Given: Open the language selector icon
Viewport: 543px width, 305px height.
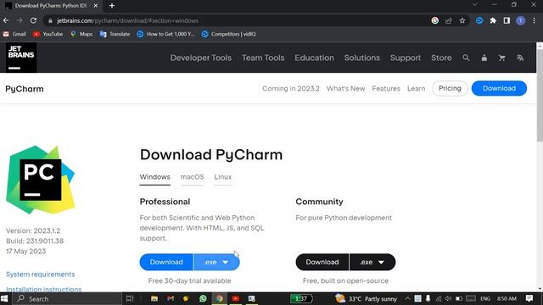Looking at the screenshot, I should [x=520, y=58].
